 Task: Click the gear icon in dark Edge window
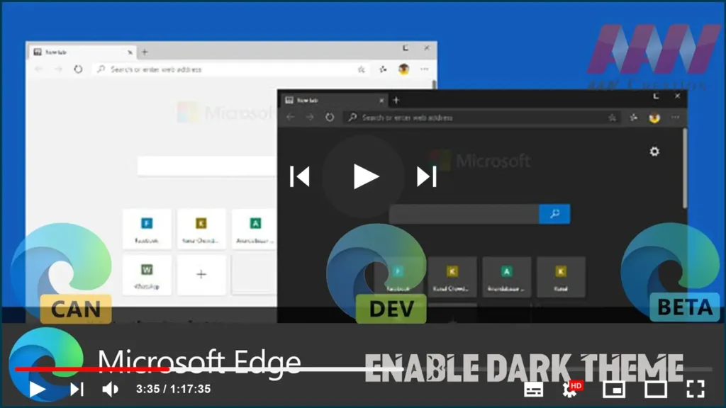coord(654,152)
